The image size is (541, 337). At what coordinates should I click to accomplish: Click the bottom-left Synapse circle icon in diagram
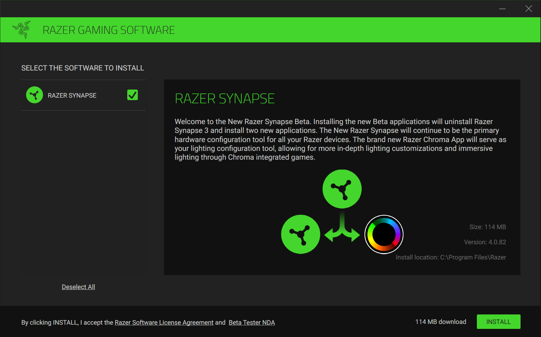[x=301, y=234]
